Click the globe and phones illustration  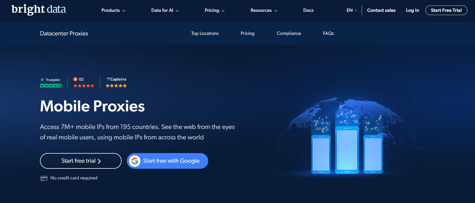(x=347, y=136)
